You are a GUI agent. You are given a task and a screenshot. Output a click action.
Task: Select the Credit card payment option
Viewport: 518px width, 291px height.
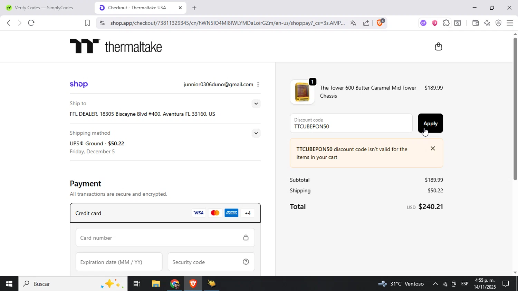[x=165, y=213]
